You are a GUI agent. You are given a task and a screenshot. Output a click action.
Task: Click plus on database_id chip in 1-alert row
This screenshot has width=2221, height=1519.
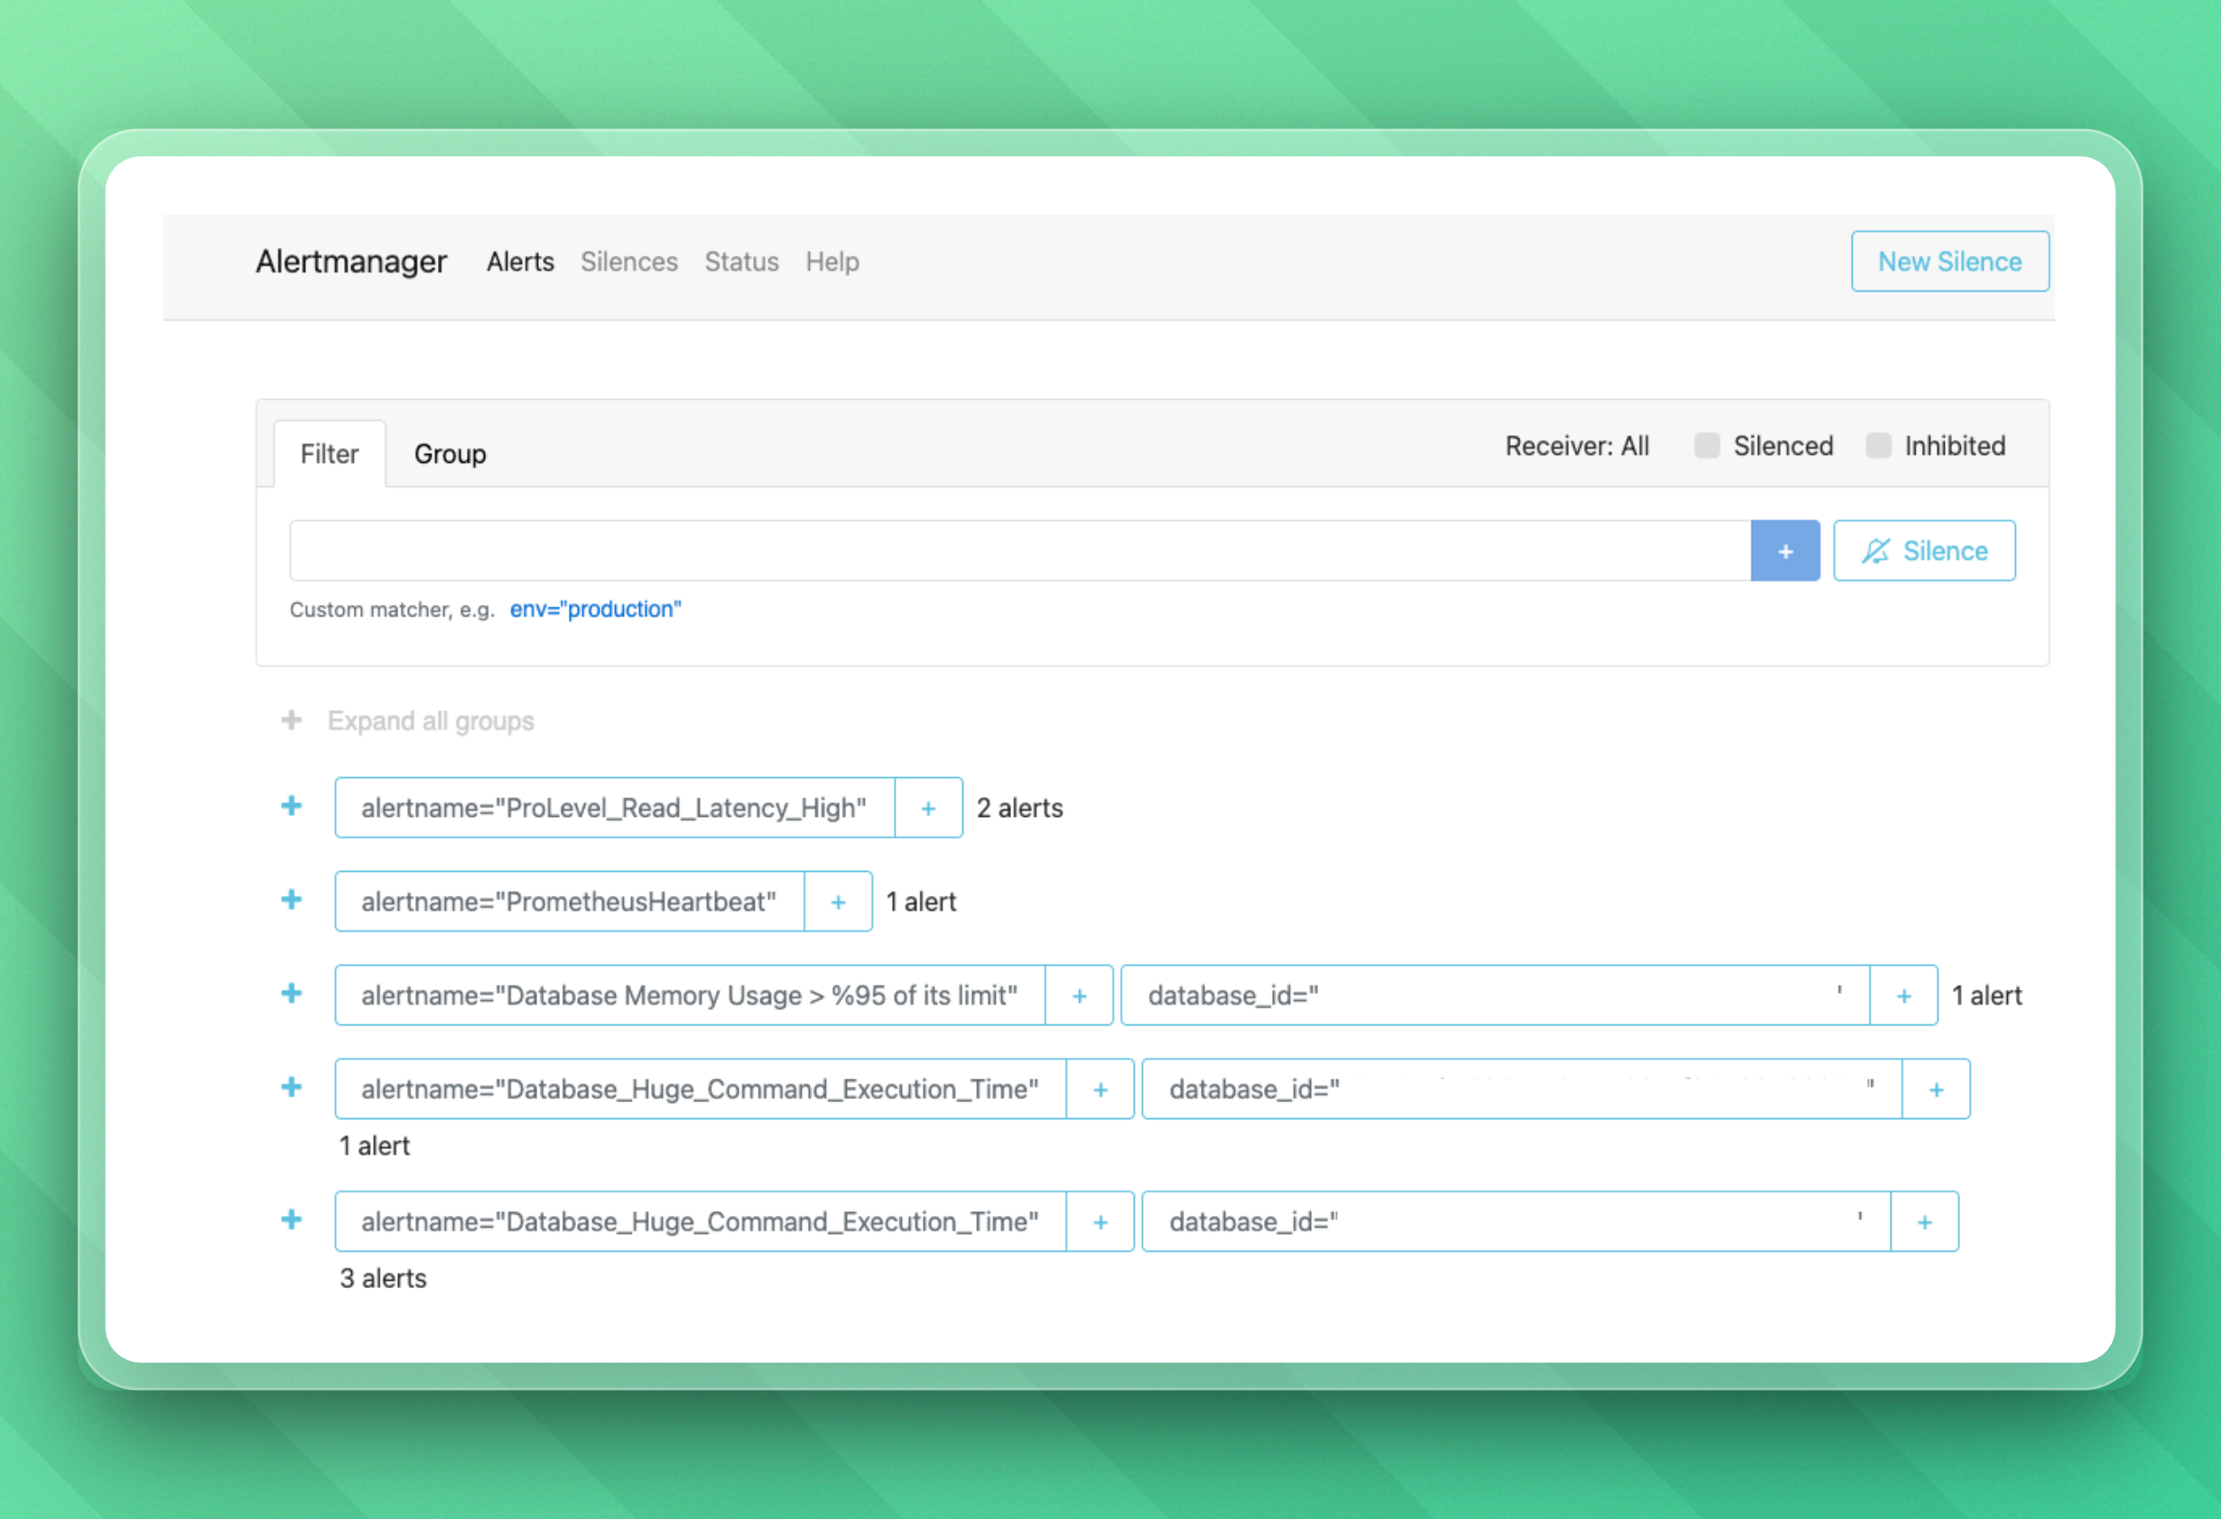[x=1937, y=1088]
